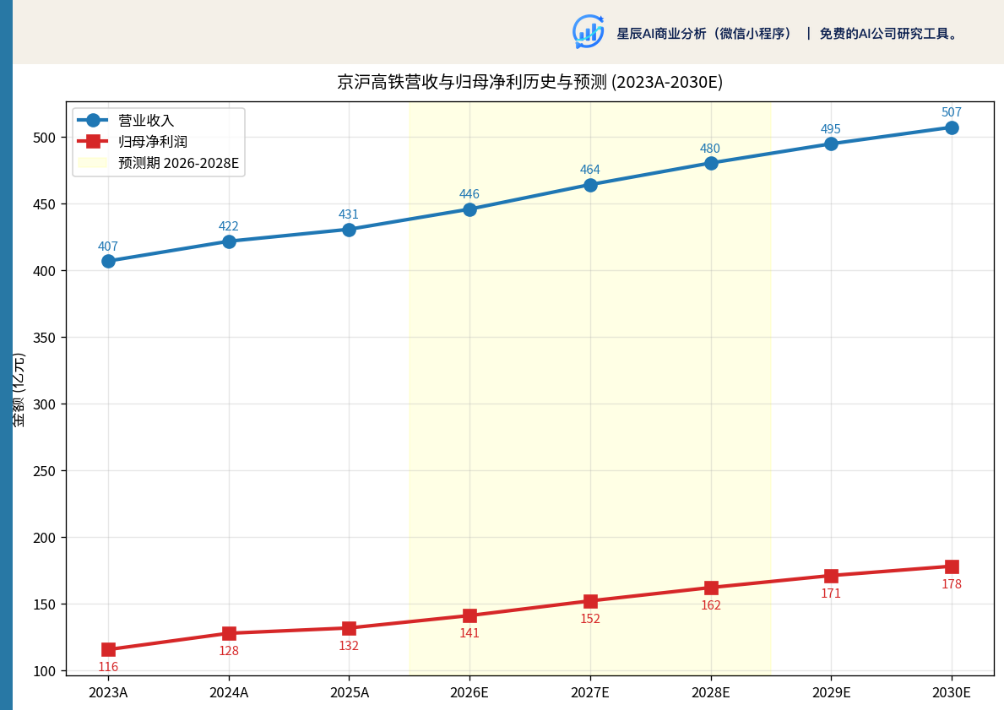The image size is (1004, 710).
Task: Click the red square marker in the legend
Action: coord(94,142)
